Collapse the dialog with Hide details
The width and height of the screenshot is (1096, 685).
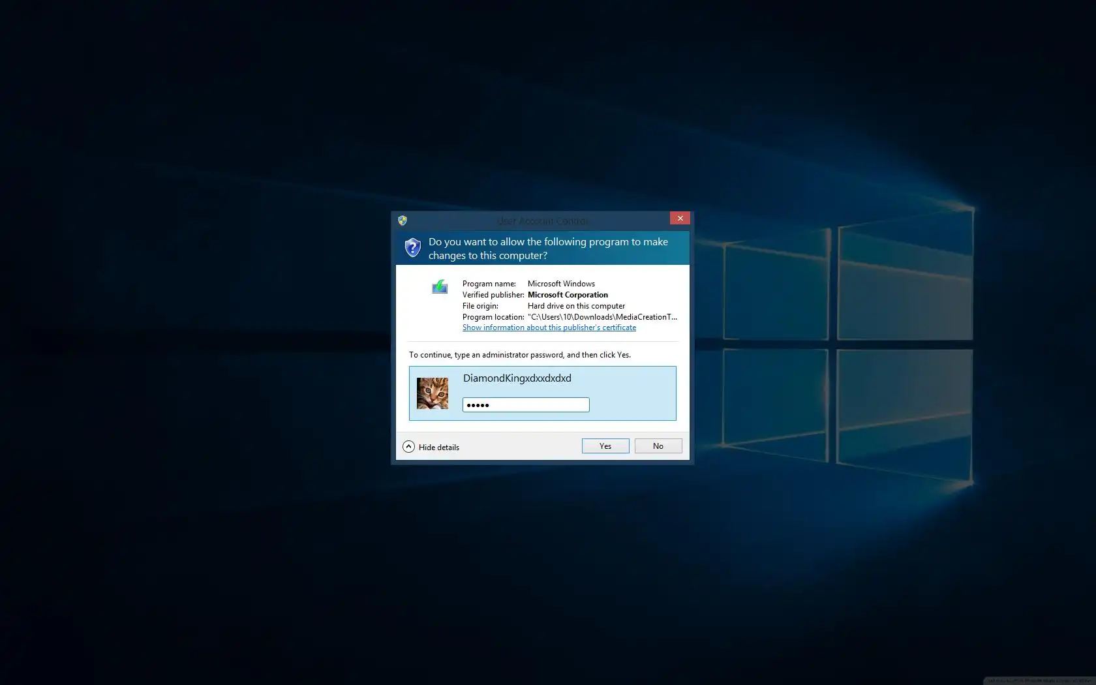(x=431, y=447)
